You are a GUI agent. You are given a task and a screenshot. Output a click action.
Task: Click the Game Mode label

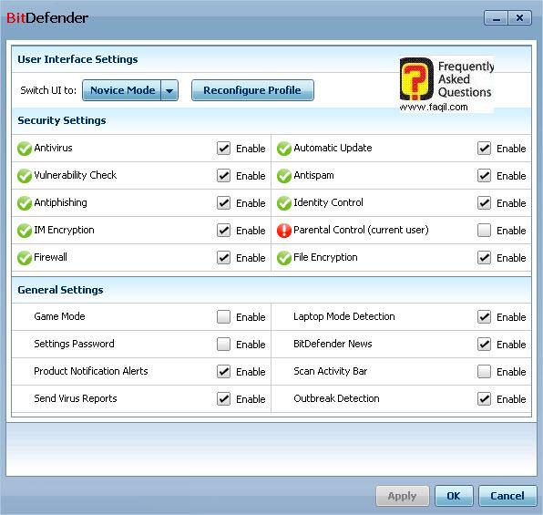59,316
